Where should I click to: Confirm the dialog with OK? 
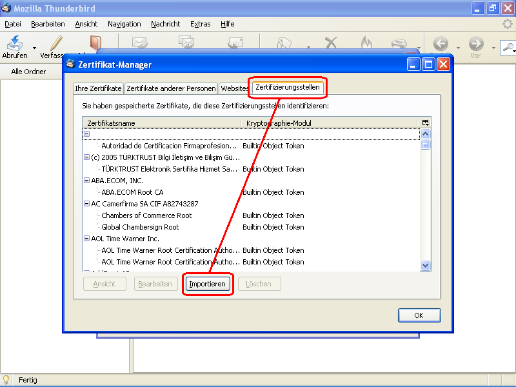[419, 315]
